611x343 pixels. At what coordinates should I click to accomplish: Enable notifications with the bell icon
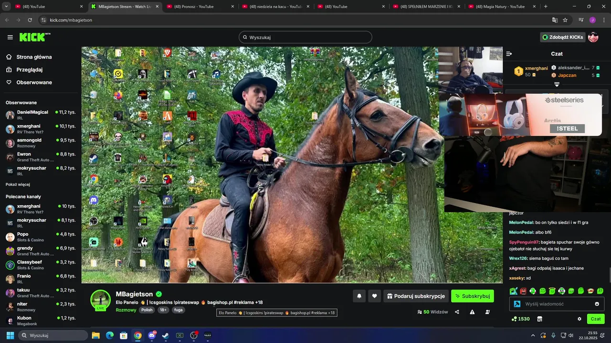point(359,296)
